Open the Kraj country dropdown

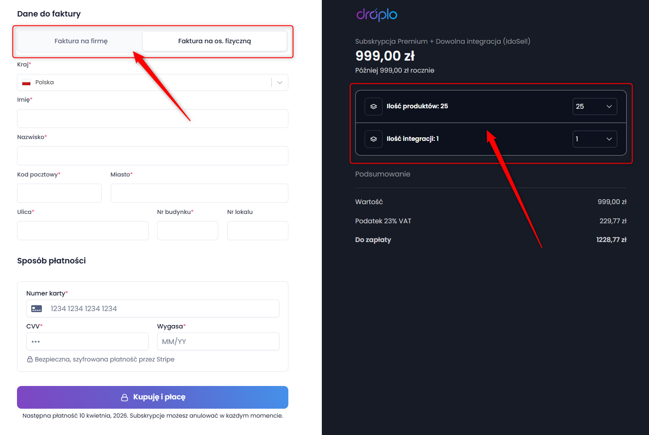[x=153, y=82]
